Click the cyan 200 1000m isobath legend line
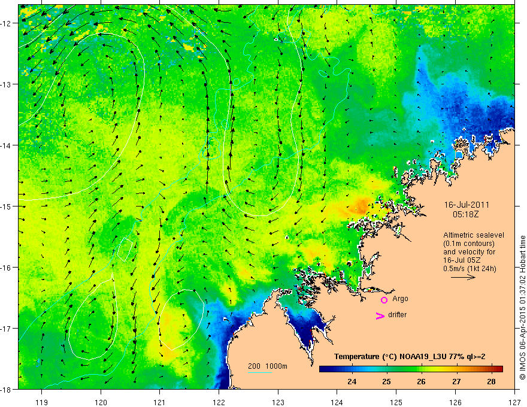The width and height of the screenshot is (527, 407). coord(260,372)
